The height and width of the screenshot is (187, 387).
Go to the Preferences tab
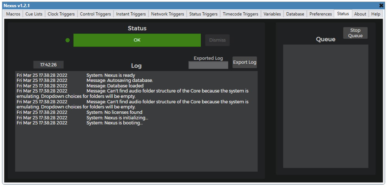321,14
